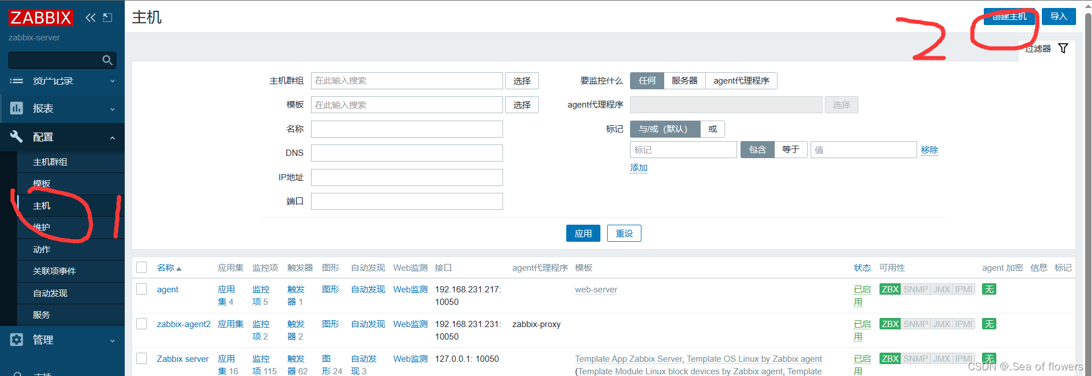Open 关联项事件 in sidebar
The height and width of the screenshot is (376, 1092).
[54, 271]
